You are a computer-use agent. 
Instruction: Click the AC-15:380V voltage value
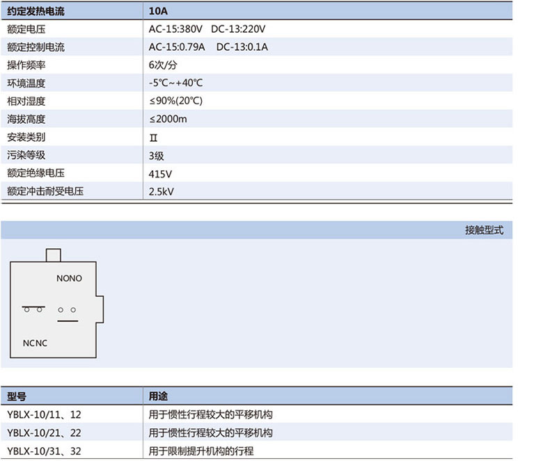[x=175, y=29]
